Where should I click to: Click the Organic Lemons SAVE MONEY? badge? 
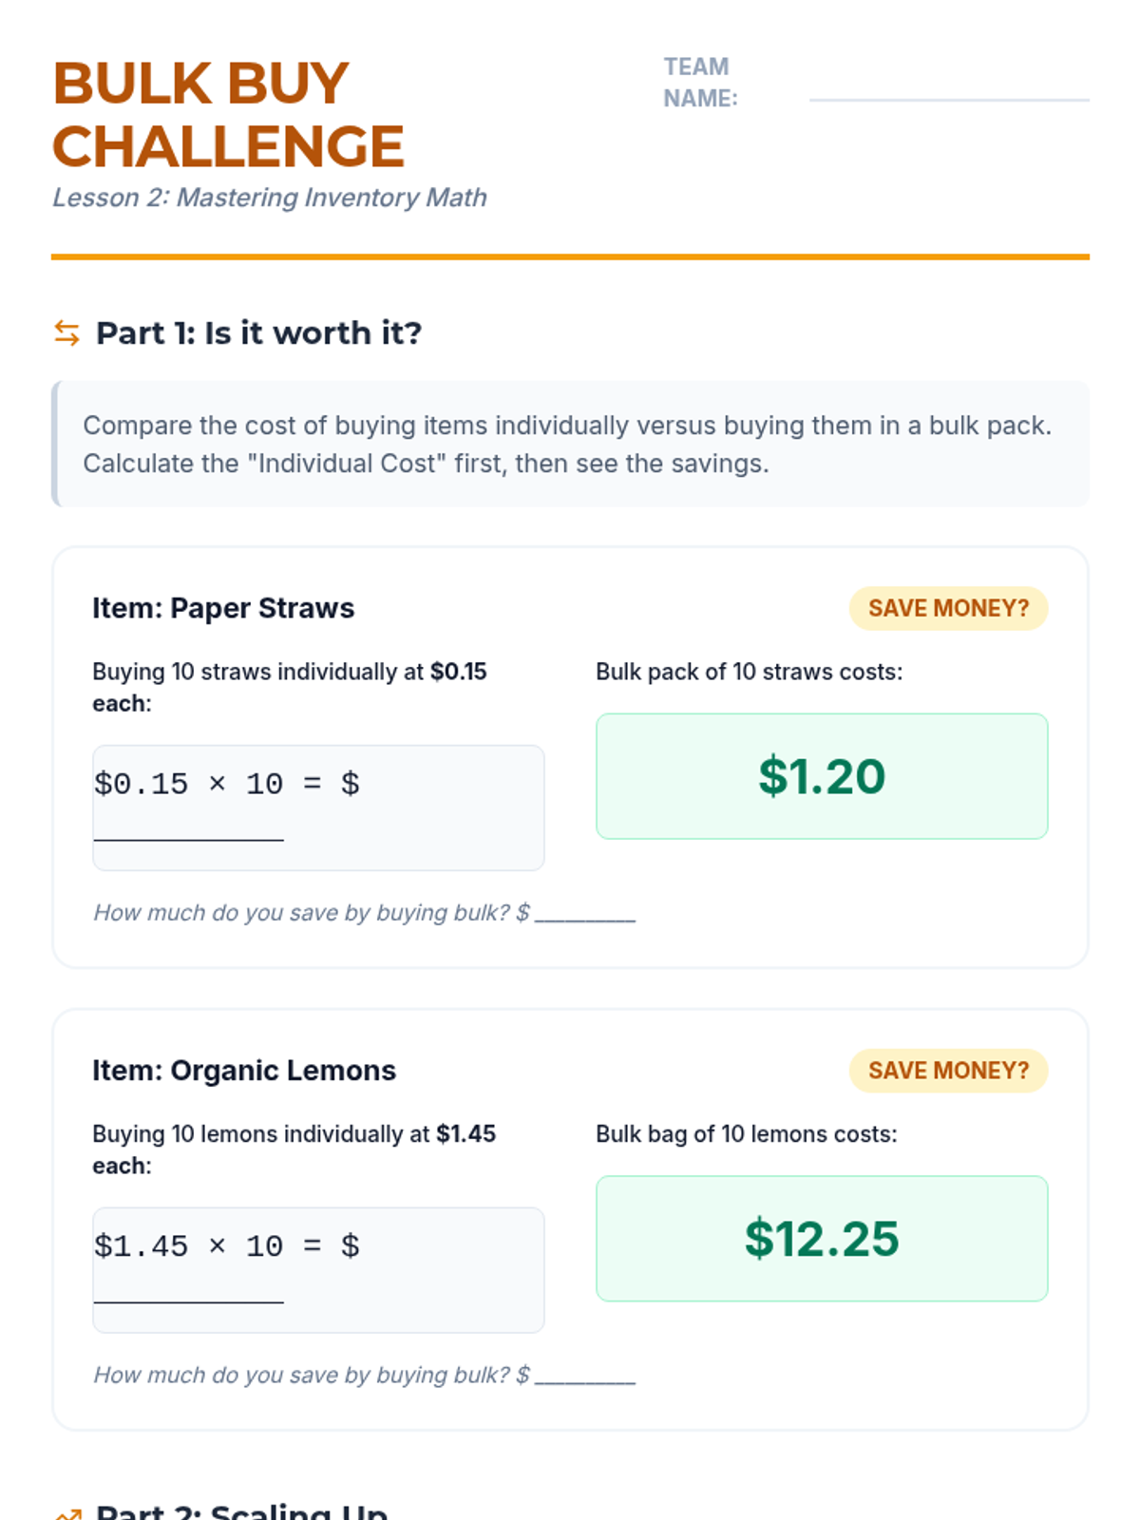948,1071
